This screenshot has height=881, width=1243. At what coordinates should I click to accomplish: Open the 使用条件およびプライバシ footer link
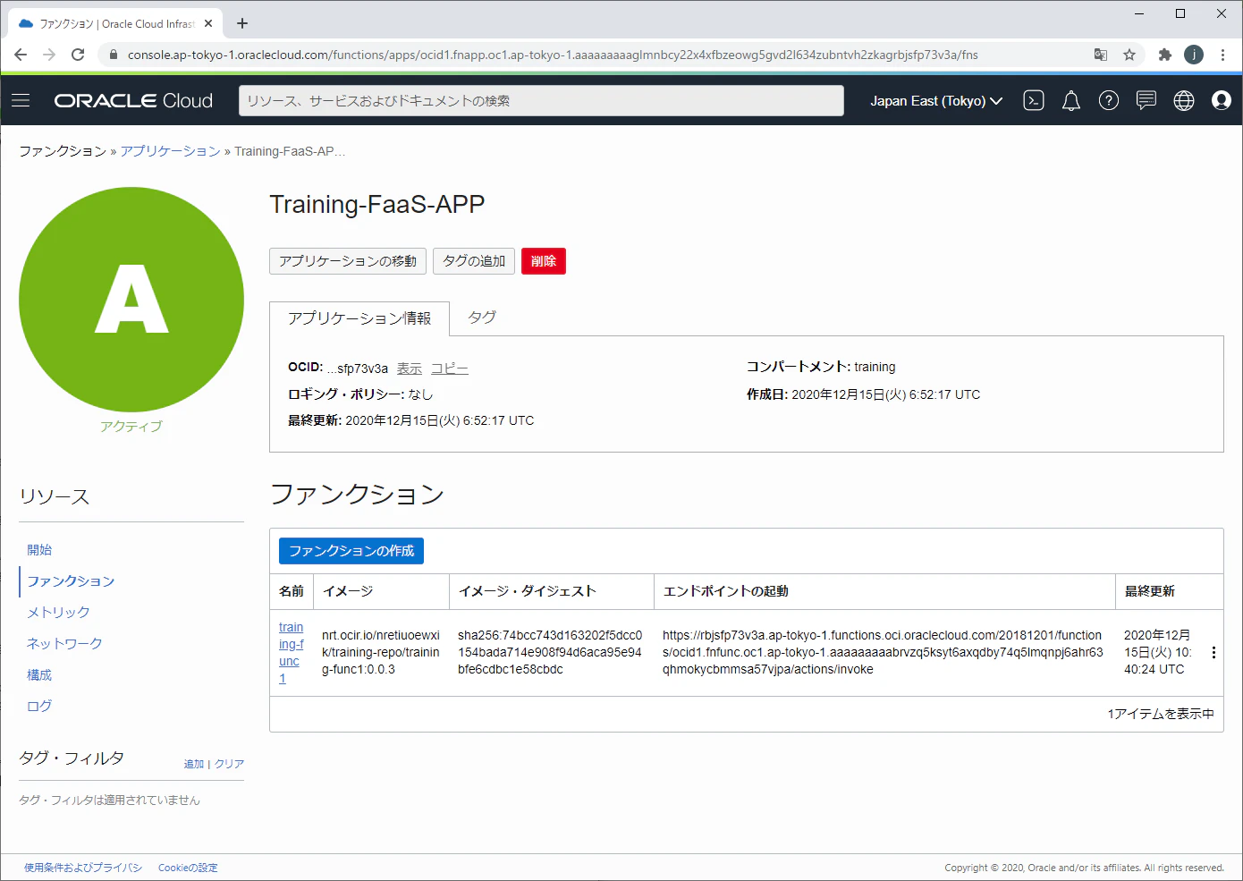[83, 868]
